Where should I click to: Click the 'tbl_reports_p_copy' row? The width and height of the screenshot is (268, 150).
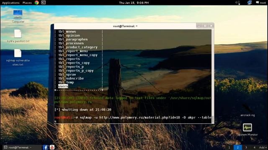coord(76,70)
